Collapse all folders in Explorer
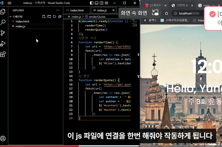The width and height of the screenshot is (222, 147). point(60,17)
